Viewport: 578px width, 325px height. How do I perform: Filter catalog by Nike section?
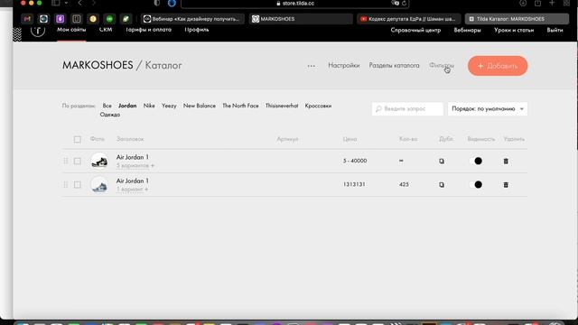(149, 106)
